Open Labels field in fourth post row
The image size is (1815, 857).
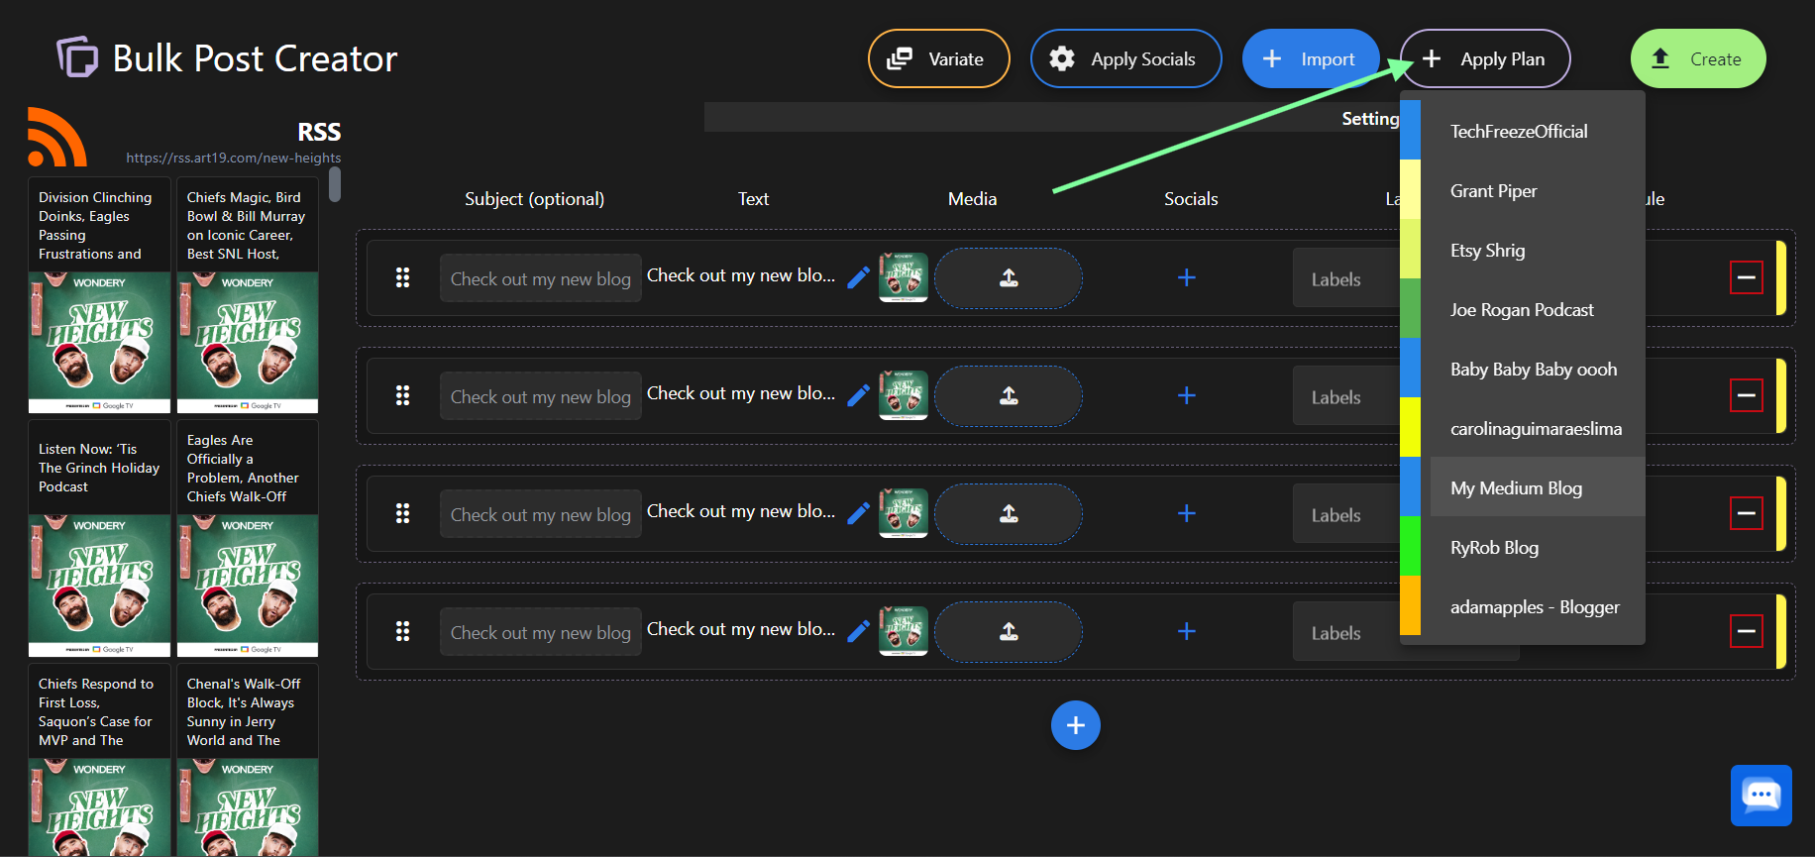[1345, 632]
